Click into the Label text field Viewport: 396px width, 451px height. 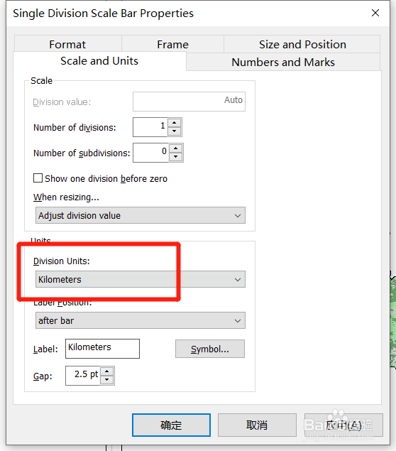[102, 348]
